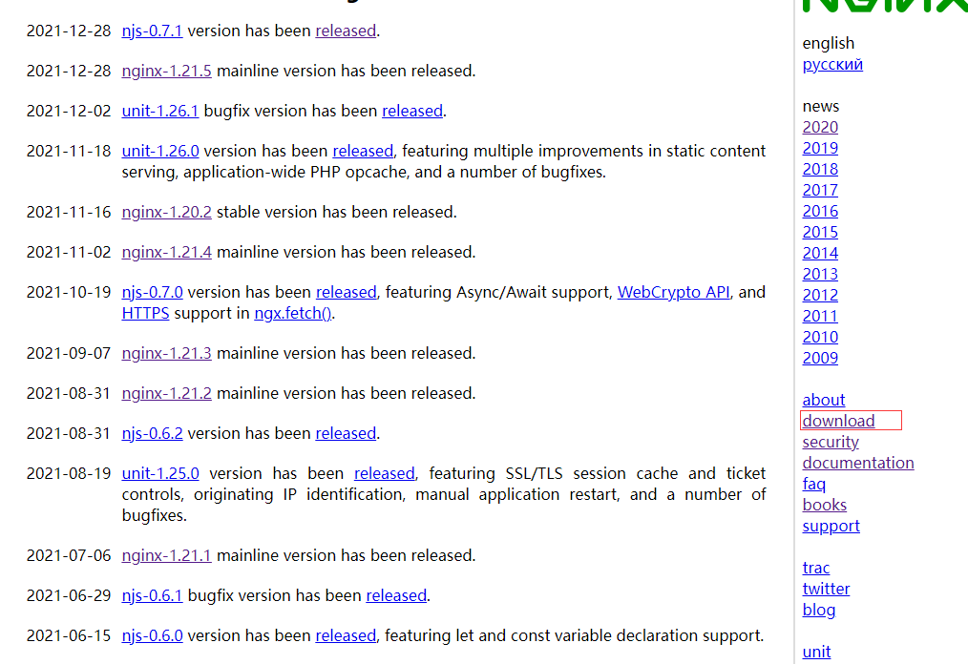The width and height of the screenshot is (968, 664).
Task: Open the faq page
Action: coord(813,485)
